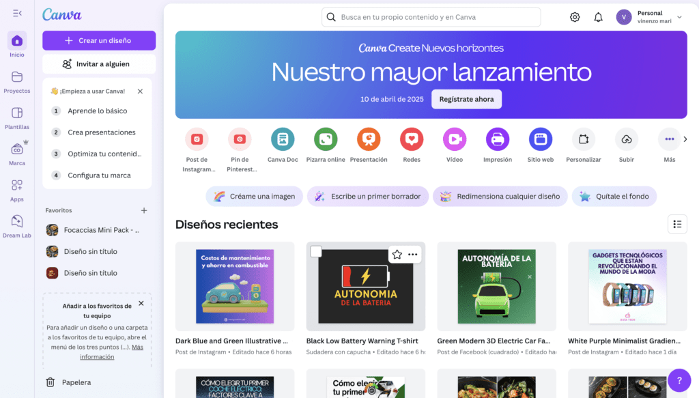This screenshot has width=699, height=398.
Task: Select Escribe un primer borrador shortcut
Action: [368, 196]
